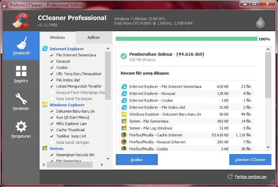The width and height of the screenshot is (278, 187).
Task: Click the window resize grip corner
Action: [x=272, y=182]
